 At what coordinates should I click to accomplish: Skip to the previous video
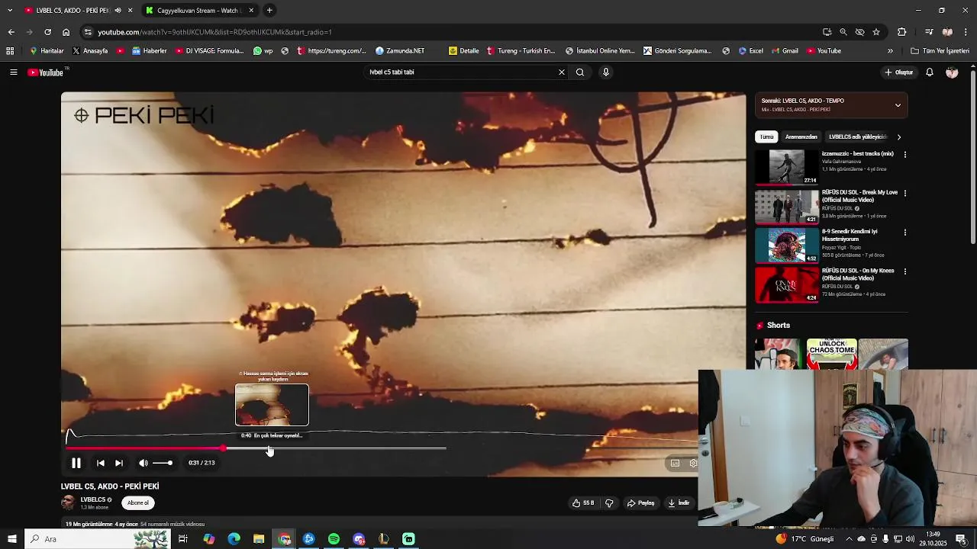pyautogui.click(x=100, y=463)
